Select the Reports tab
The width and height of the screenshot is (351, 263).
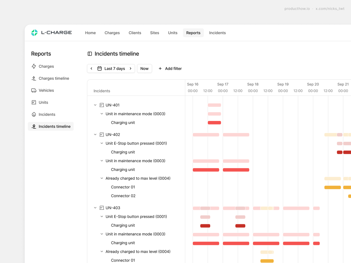click(x=193, y=33)
